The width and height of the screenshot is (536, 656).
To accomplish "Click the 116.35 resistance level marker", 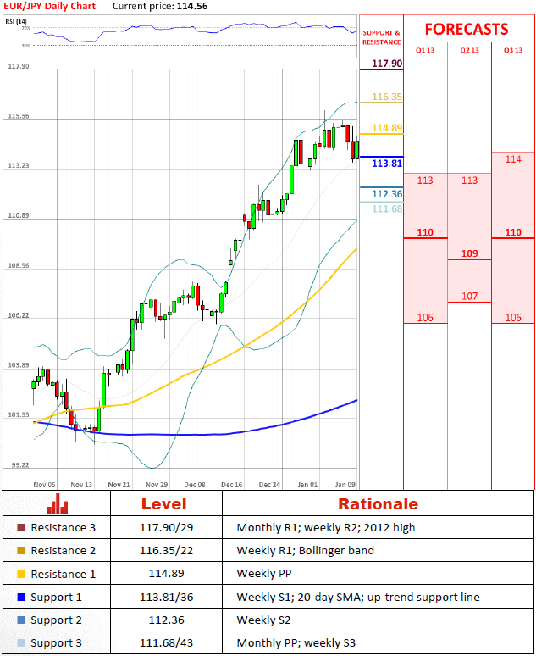I will pos(387,97).
